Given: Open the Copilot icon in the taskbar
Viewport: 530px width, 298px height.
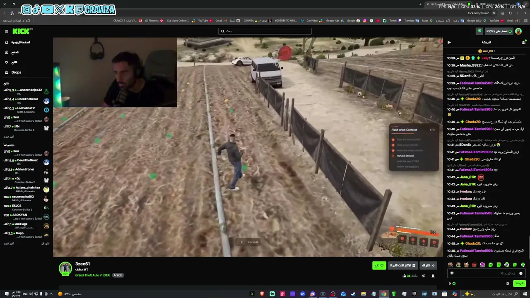Looking at the screenshot, I should point(455,294).
